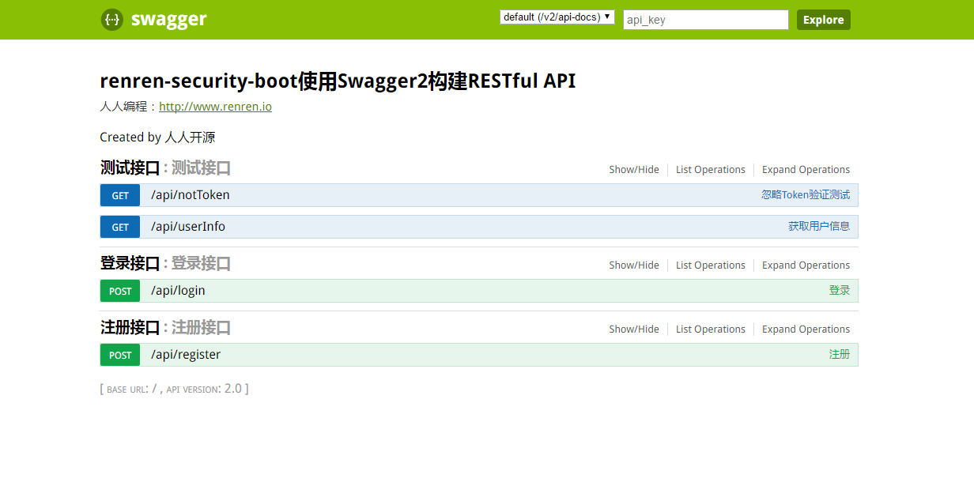This screenshot has width=974, height=497.
Task: Click List Operations for 测试接口 section
Action: pyautogui.click(x=711, y=170)
